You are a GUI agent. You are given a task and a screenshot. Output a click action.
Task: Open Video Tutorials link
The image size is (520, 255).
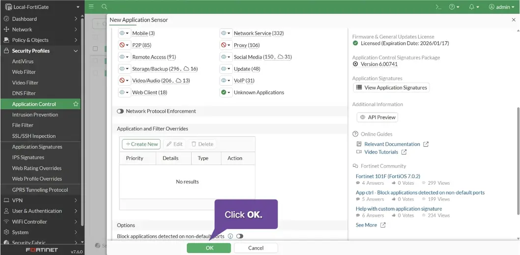click(x=381, y=152)
